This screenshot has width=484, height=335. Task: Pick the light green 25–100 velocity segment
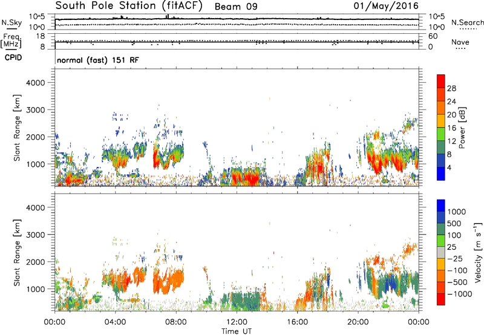click(x=441, y=241)
